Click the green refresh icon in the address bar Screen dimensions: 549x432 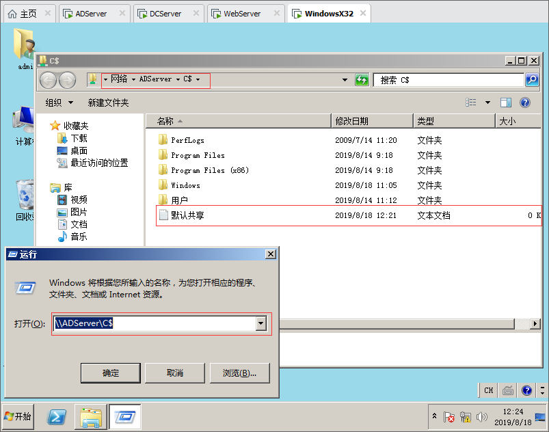click(x=362, y=80)
